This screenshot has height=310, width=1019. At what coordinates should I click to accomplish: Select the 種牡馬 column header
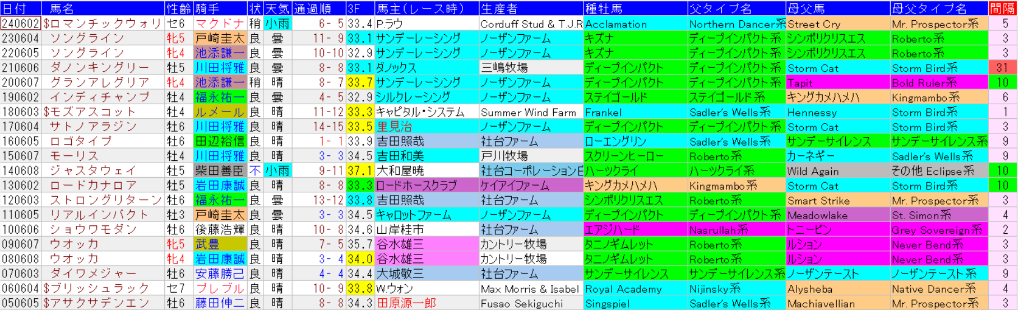(635, 8)
